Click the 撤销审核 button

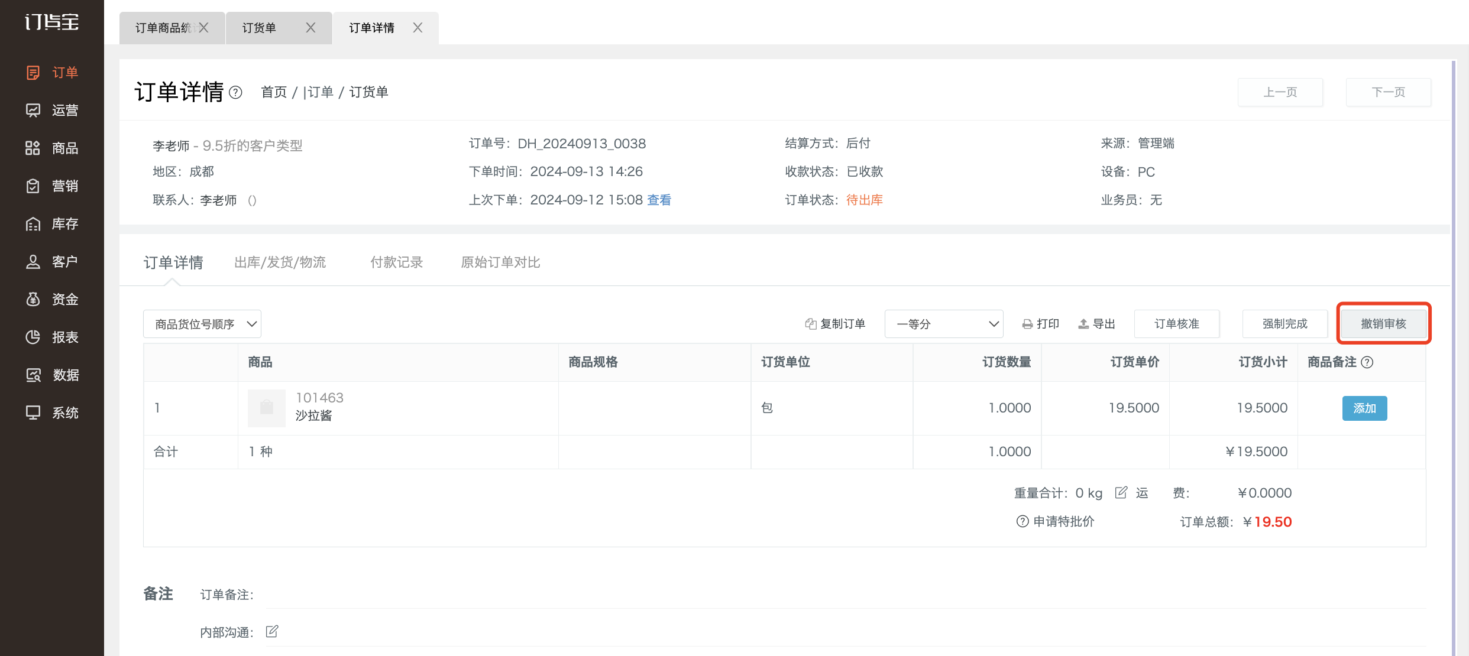[1383, 324]
